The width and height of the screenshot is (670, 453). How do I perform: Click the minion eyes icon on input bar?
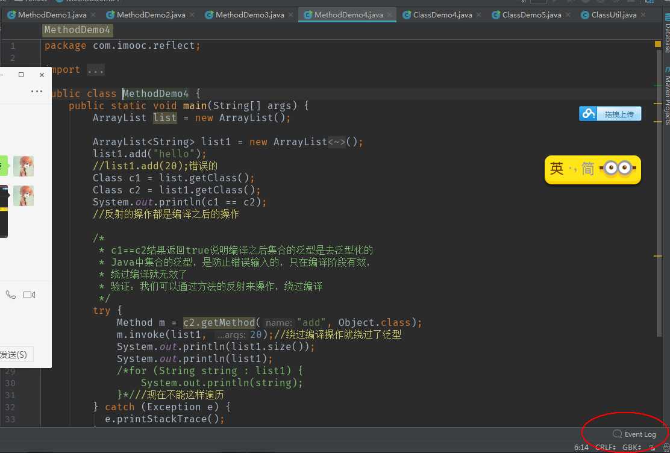click(618, 169)
